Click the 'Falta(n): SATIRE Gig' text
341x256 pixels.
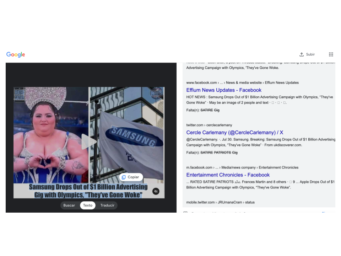point(203,110)
